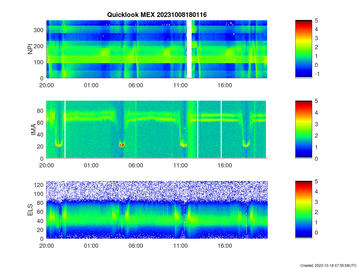Click the Created 2023-10-18 timestamp text
Viewport: 357px width, 268px height.
[328, 265]
